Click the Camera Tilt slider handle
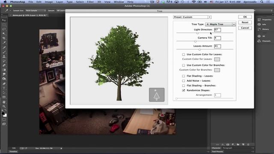Viewport: 274px width, 154px height. click(x=195, y=41)
